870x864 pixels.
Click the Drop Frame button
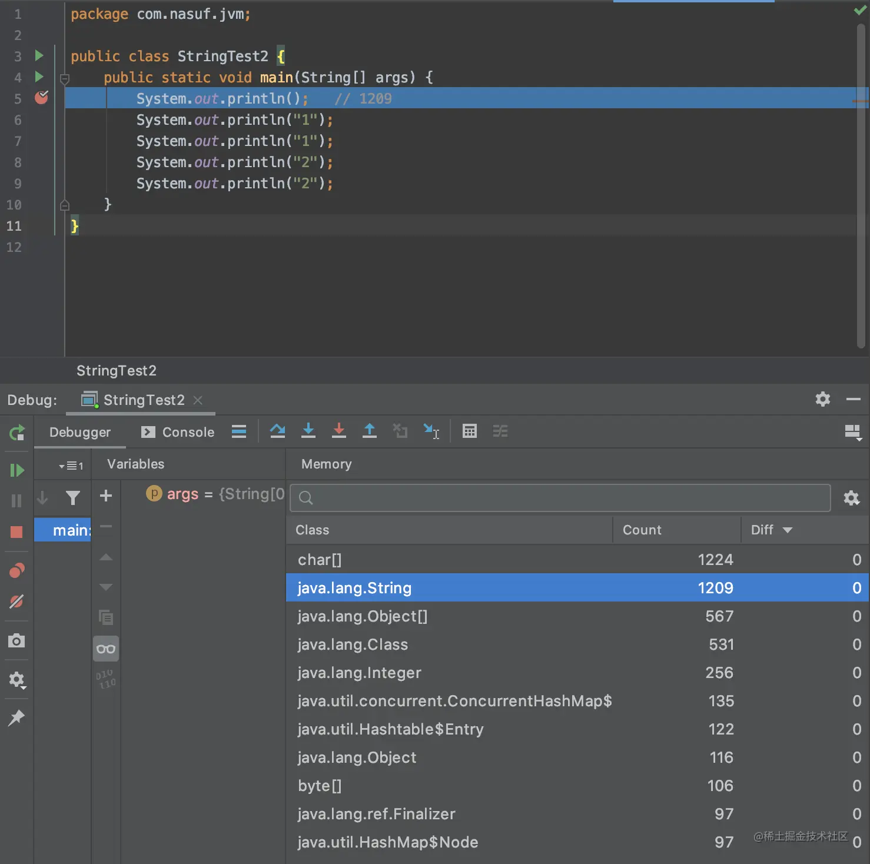point(400,431)
